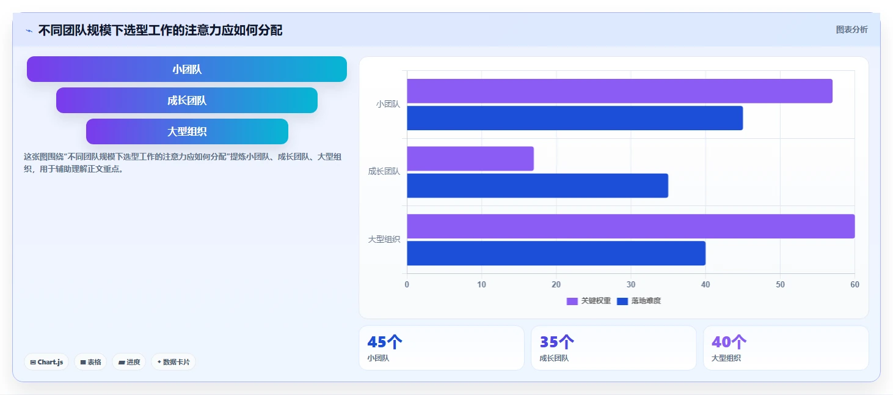
Task: Click the x-axis tick 60
Action: coord(855,284)
